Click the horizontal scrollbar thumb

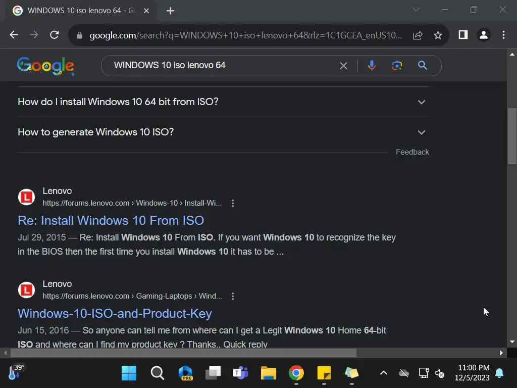[184, 353]
